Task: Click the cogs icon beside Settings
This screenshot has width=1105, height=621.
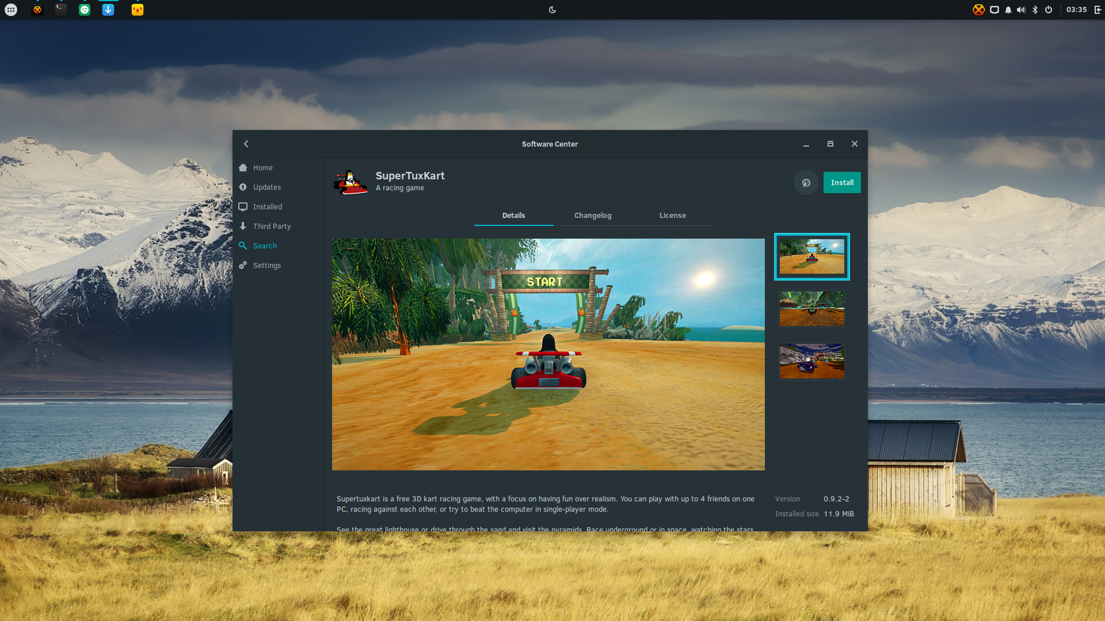Action: (243, 265)
